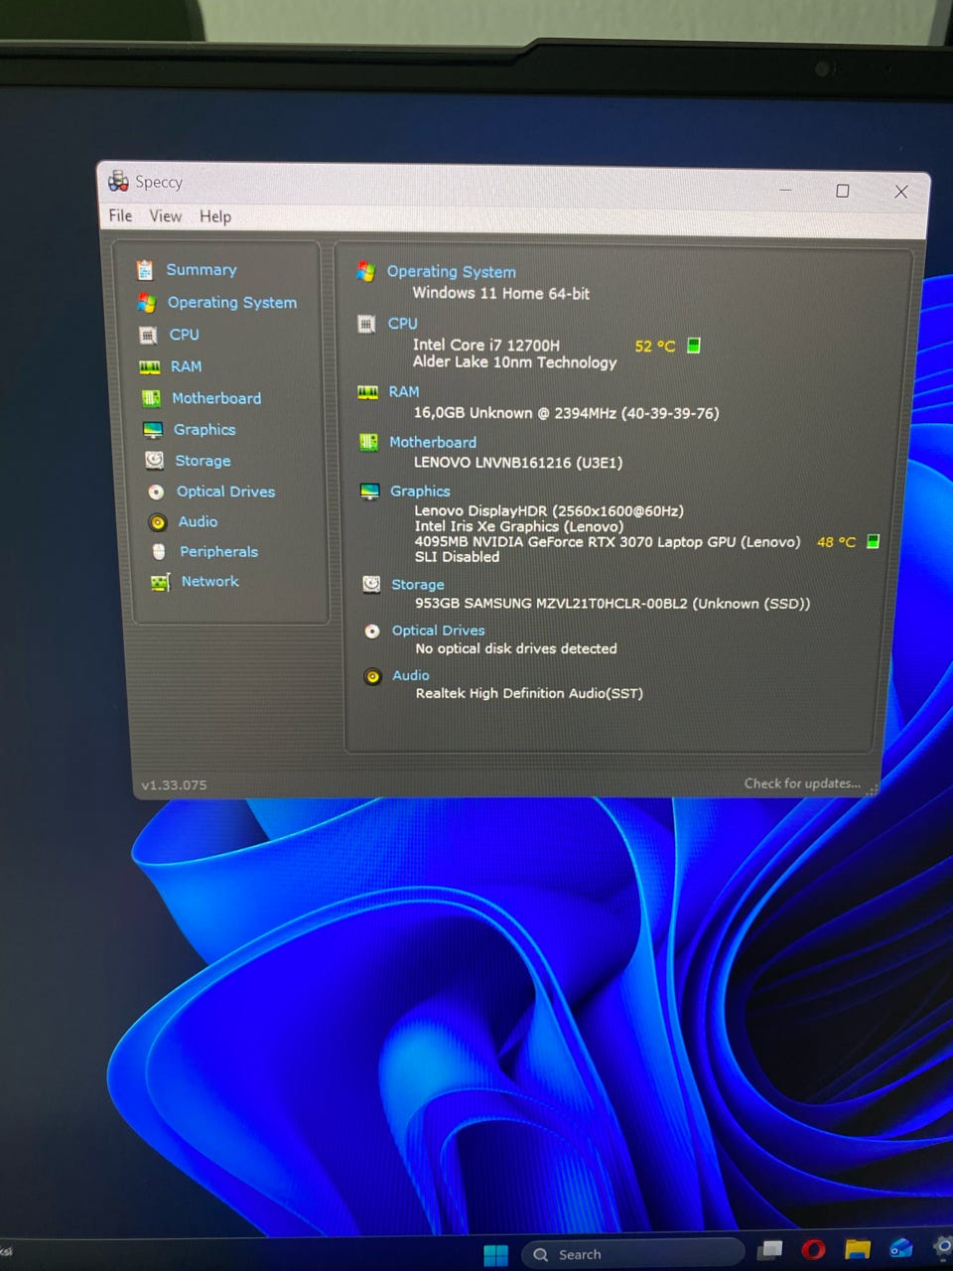
Task: Click the v1.33.075 version label
Action: 174,785
